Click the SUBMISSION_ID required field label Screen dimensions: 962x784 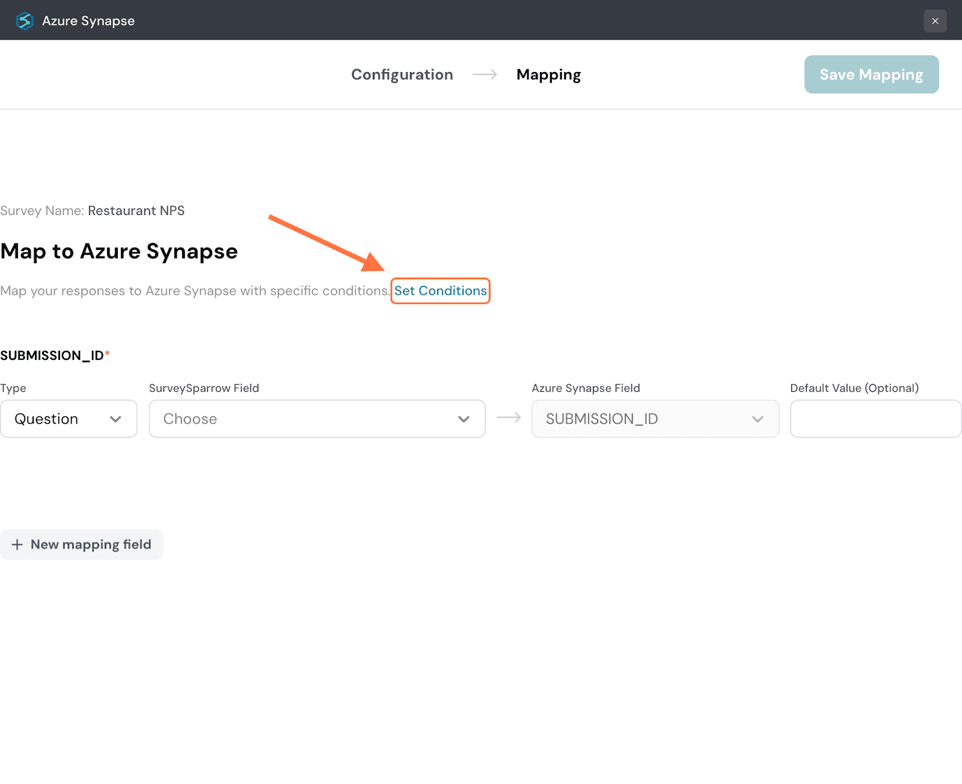[53, 356]
